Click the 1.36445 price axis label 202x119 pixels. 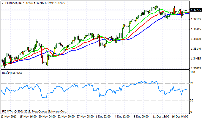click(x=196, y=29)
